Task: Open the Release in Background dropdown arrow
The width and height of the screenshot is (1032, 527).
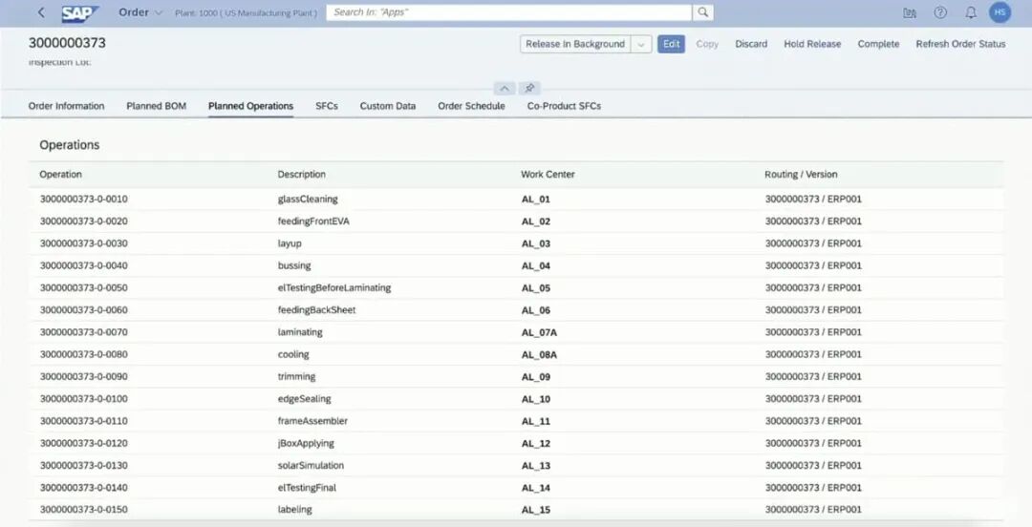Action: pyautogui.click(x=641, y=44)
